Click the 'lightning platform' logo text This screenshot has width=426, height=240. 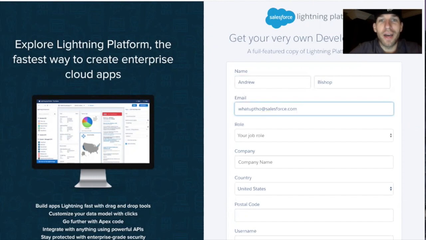(320, 17)
